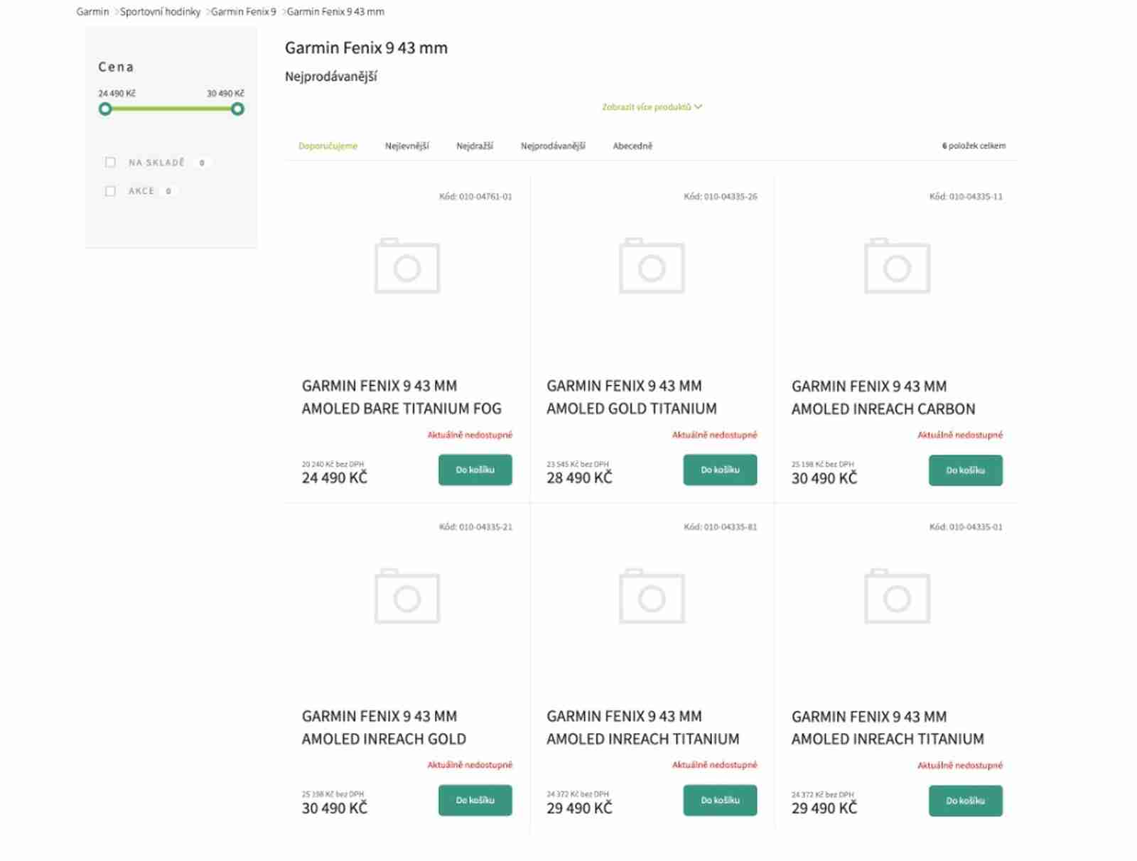
Task: Click the 23 545 Kč bez DPH price
Action: tap(578, 464)
